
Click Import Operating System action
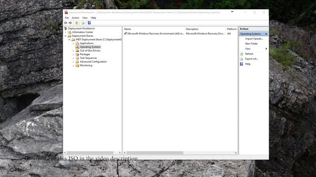click(x=254, y=39)
